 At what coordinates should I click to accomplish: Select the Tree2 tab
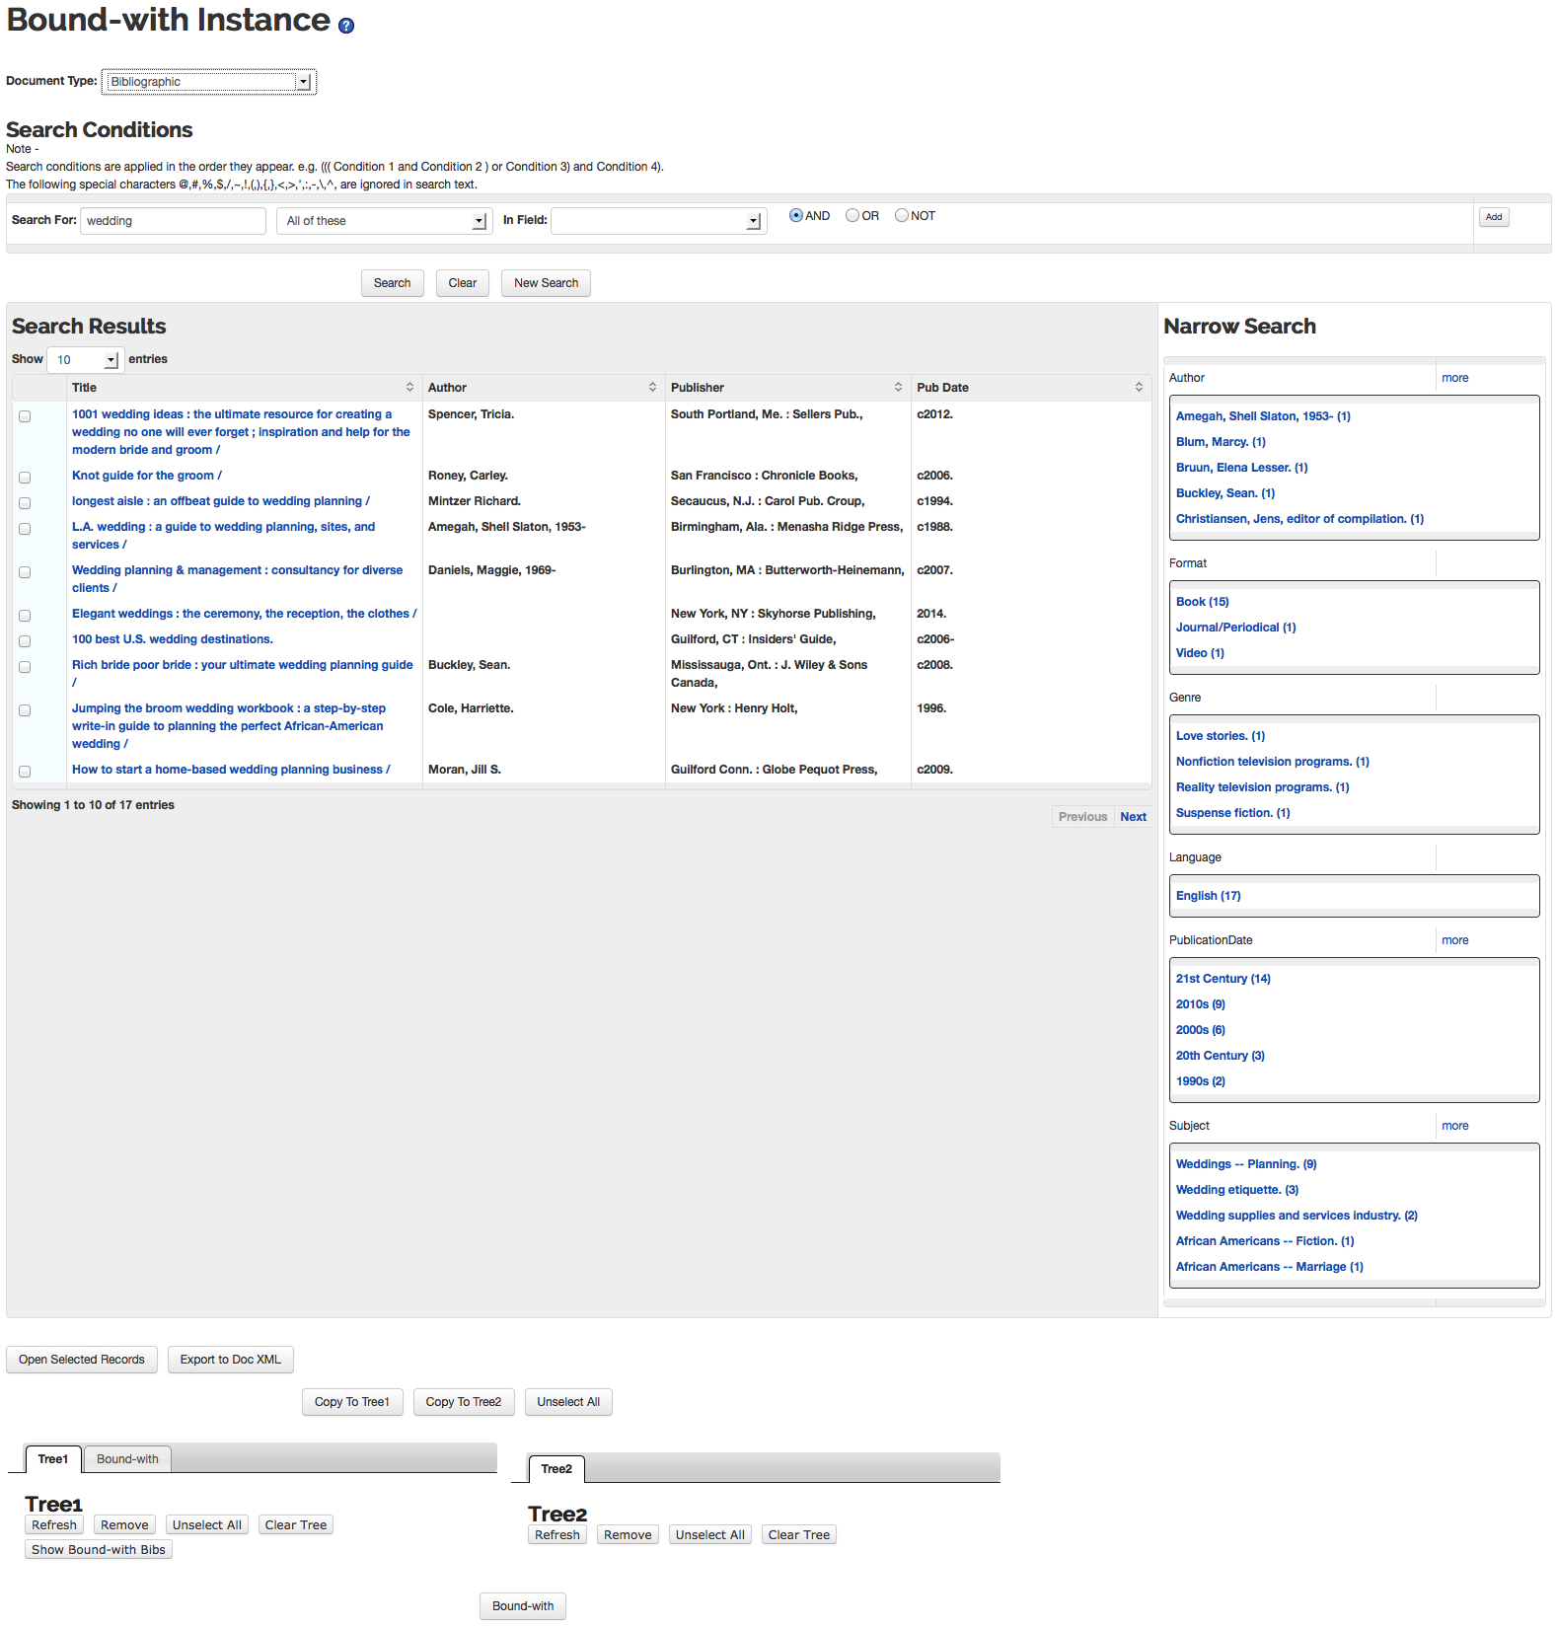[x=556, y=1469]
